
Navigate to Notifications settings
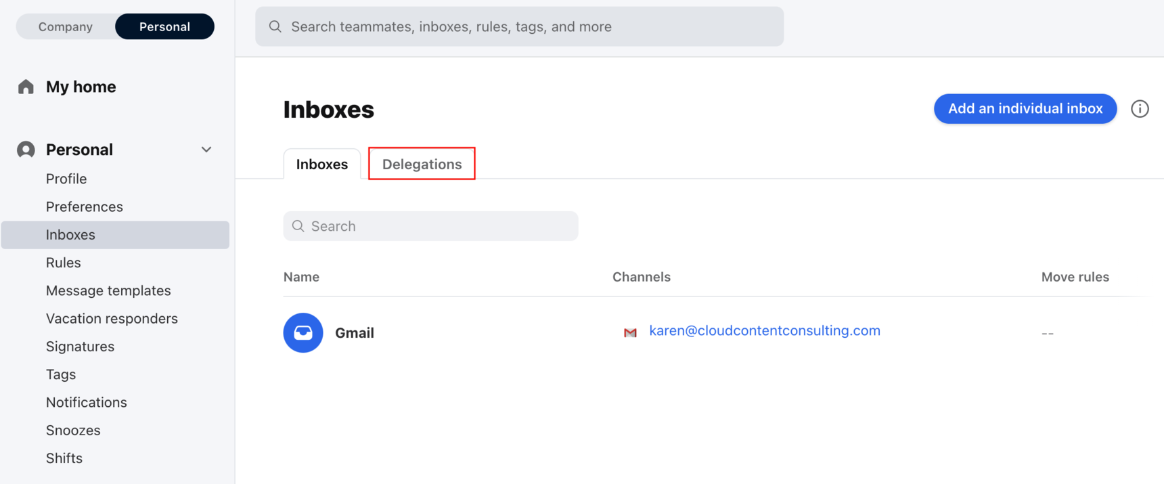pyautogui.click(x=87, y=402)
